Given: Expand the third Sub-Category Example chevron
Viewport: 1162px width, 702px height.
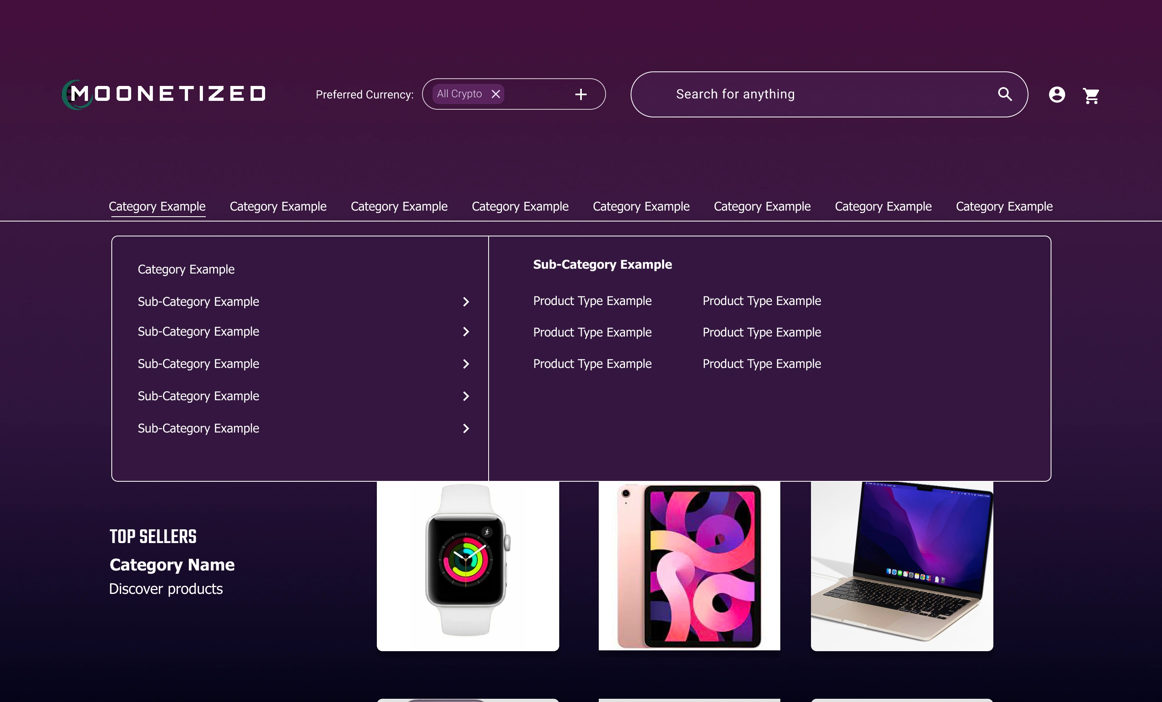Looking at the screenshot, I should point(466,364).
